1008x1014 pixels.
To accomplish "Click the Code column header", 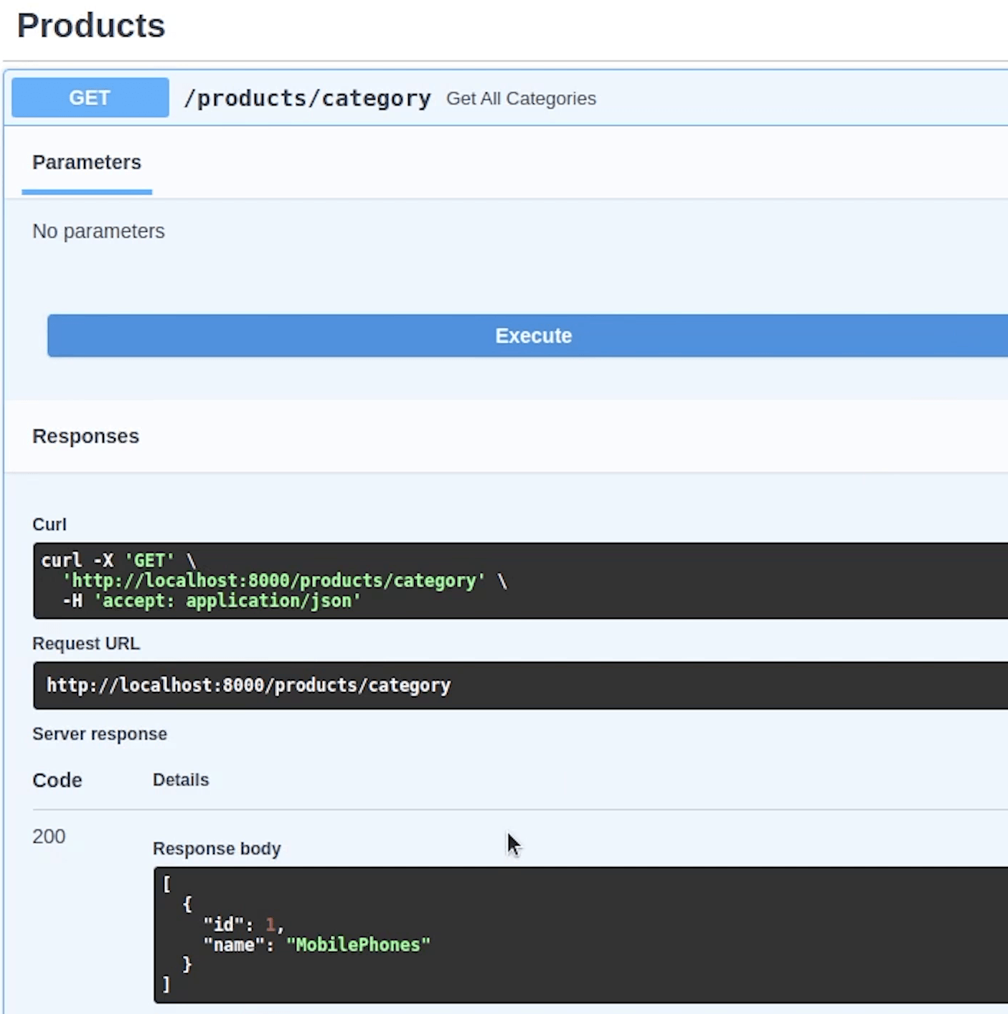I will pos(57,780).
